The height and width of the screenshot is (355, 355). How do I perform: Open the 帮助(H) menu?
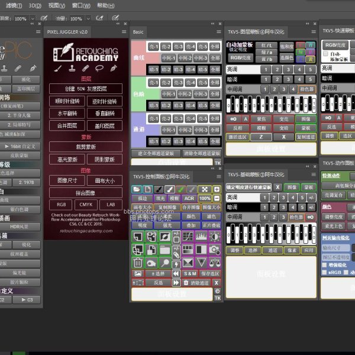click(105, 5)
